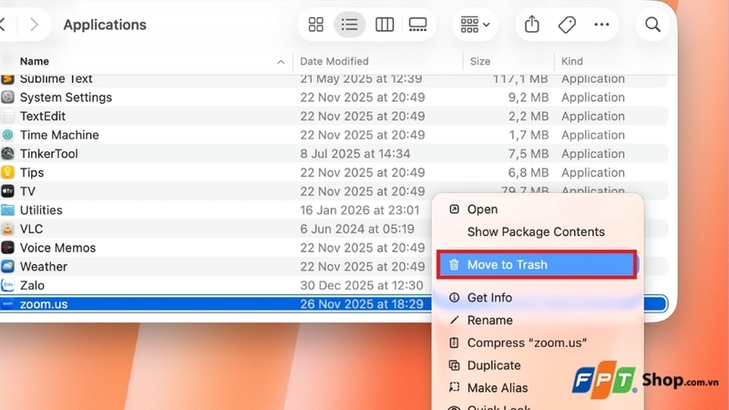The width and height of the screenshot is (729, 410).
Task: Select the Tips app icon
Action: tap(7, 172)
